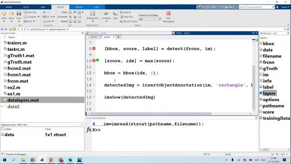Click the 'vehicle detection' path segment
Image resolution: width=291 pixels, height=164 pixels.
[57, 29]
